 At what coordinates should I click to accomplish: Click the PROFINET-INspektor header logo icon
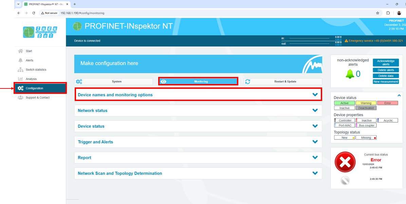[x=77, y=26]
